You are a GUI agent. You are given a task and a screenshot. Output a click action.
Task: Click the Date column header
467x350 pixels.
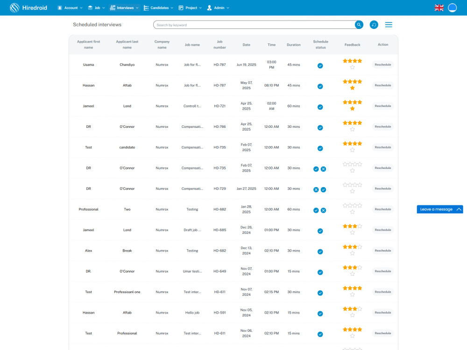point(246,45)
